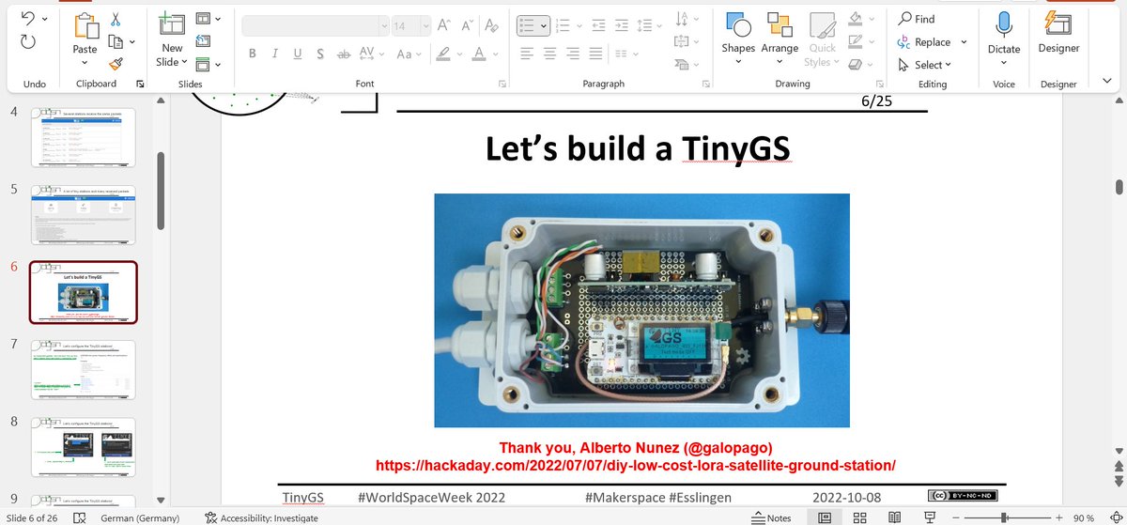
Task: Select the Format Painter brush
Action: pyautogui.click(x=116, y=64)
